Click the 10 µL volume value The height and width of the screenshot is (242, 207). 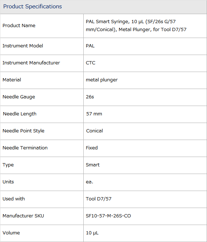[92, 233]
